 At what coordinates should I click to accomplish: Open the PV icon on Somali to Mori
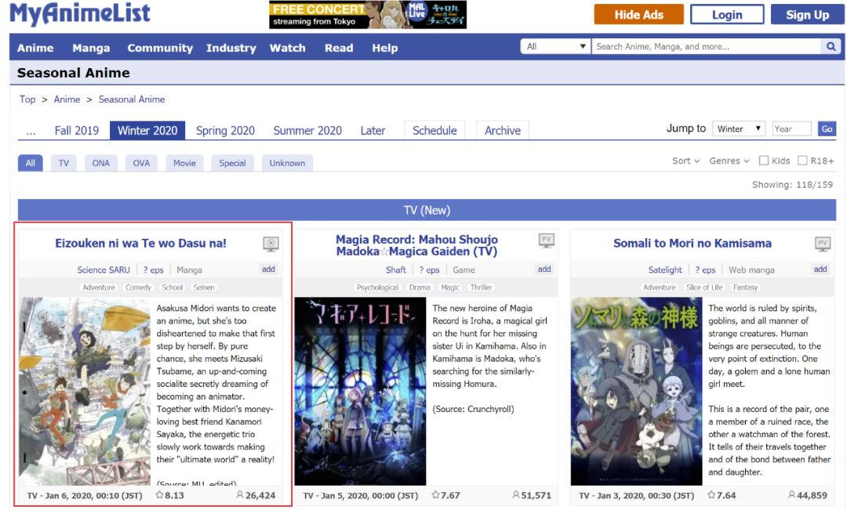822,244
